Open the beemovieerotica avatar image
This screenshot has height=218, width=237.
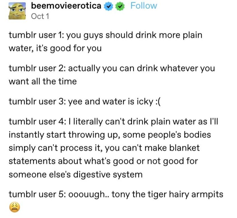tap(14, 10)
